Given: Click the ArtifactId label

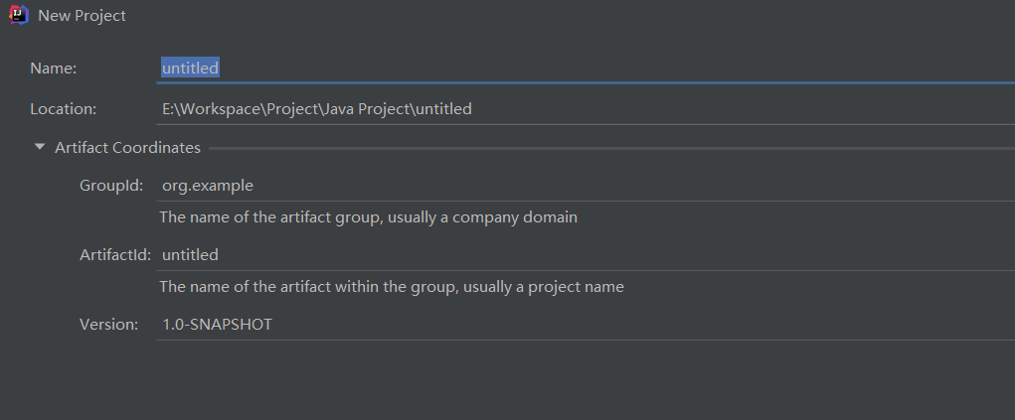Looking at the screenshot, I should (x=114, y=255).
